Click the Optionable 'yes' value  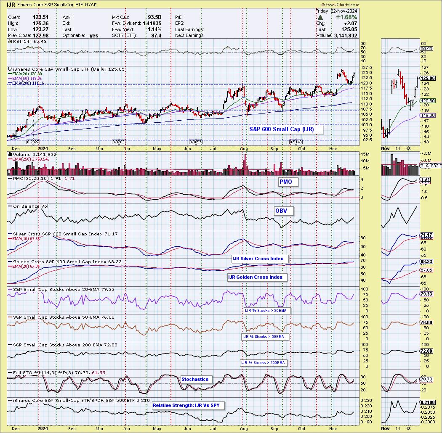click(94, 35)
